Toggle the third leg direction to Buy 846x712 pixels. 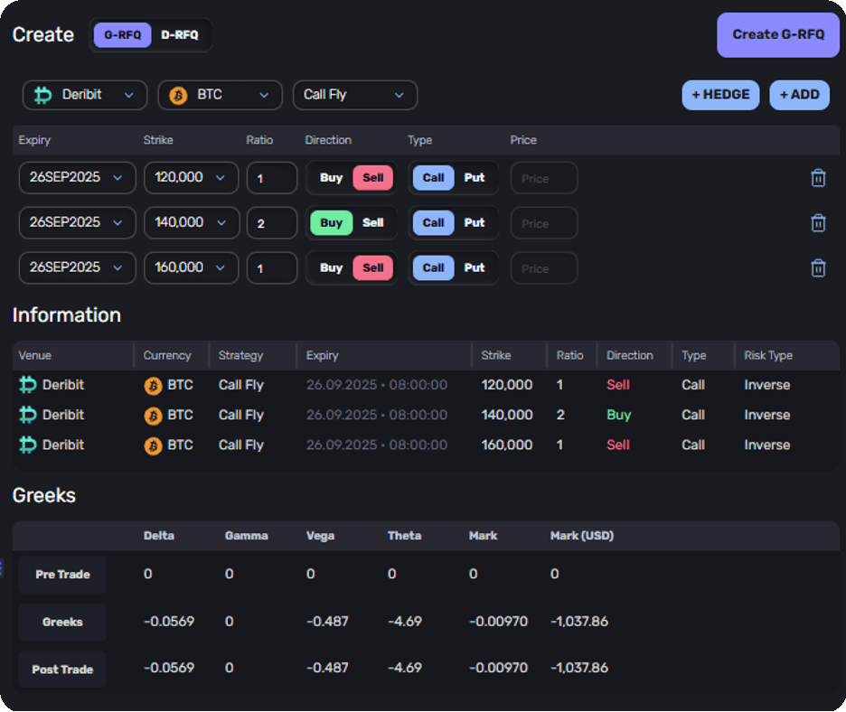pyautogui.click(x=331, y=267)
